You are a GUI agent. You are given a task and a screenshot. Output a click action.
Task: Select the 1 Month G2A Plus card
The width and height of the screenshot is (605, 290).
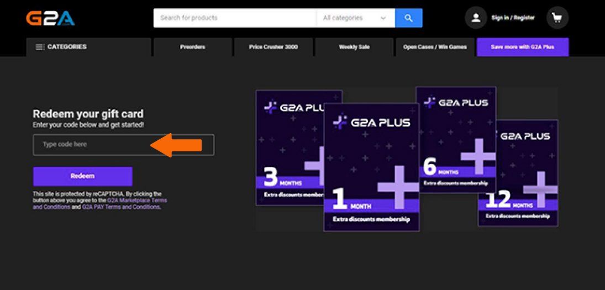(x=372, y=167)
